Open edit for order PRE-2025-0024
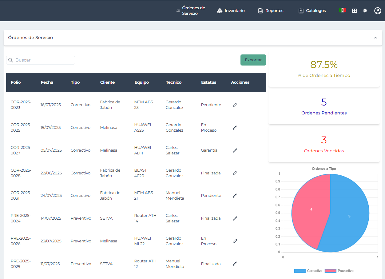This screenshot has height=279, width=385. (x=235, y=218)
